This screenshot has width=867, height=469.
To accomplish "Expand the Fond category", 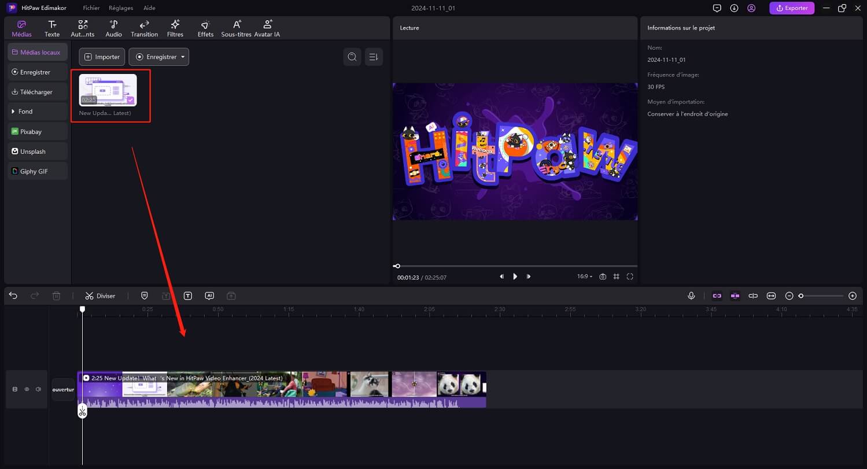I will [x=38, y=112].
